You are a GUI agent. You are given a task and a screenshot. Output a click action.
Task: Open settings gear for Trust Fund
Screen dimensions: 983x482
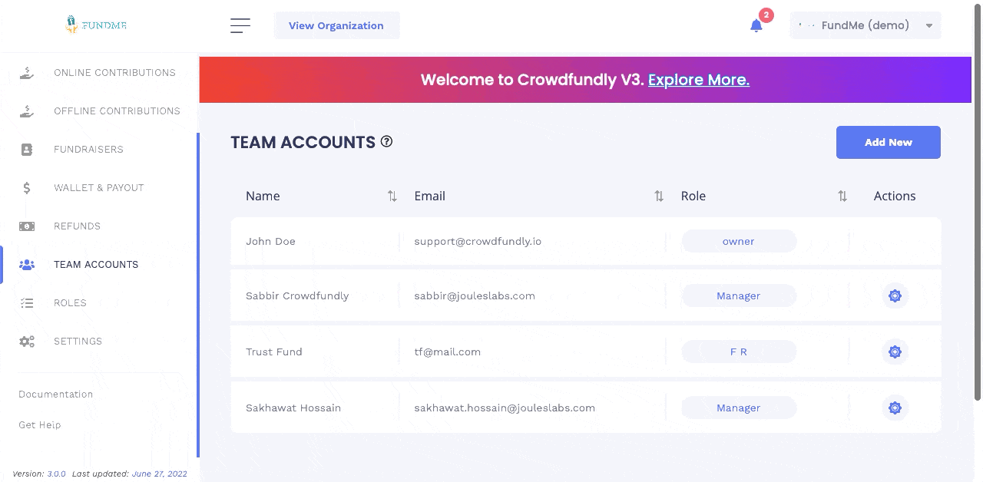click(x=895, y=352)
